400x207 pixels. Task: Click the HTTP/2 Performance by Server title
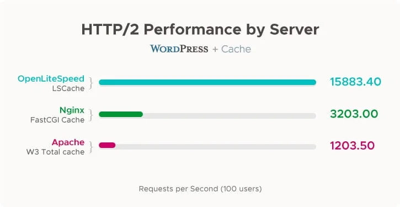(x=200, y=29)
